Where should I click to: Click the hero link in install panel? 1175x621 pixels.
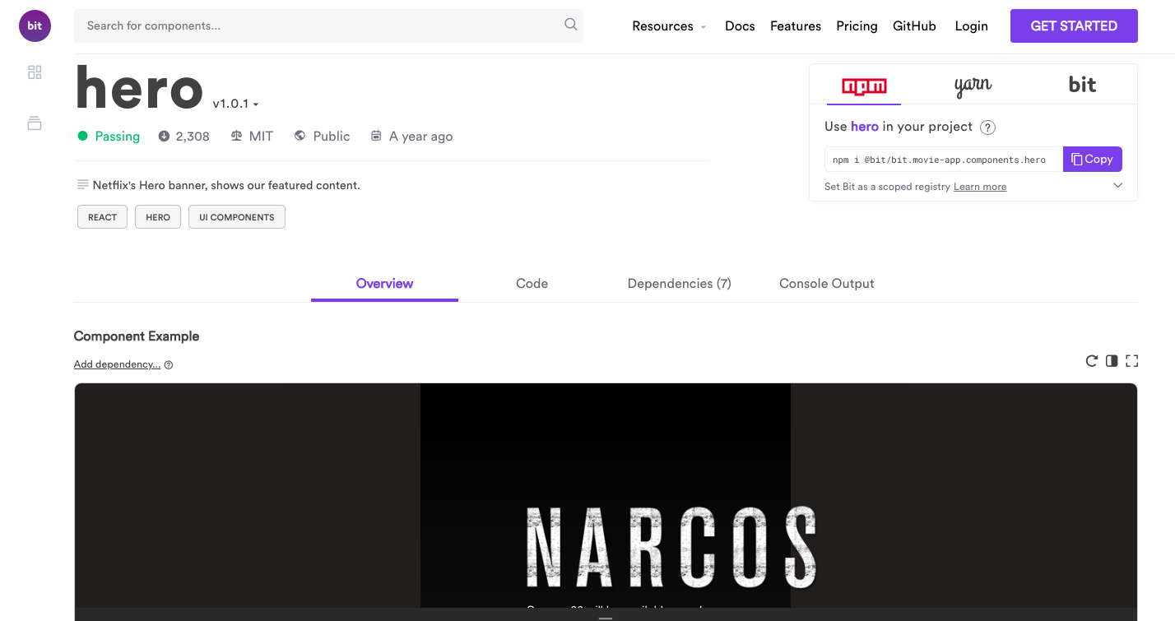(864, 127)
